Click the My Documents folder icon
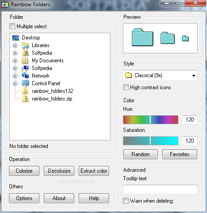This screenshot has width=207, height=213. pos(25,61)
